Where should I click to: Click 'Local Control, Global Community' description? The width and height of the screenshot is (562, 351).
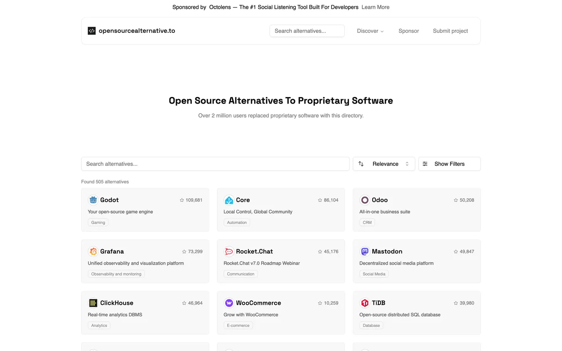(258, 211)
